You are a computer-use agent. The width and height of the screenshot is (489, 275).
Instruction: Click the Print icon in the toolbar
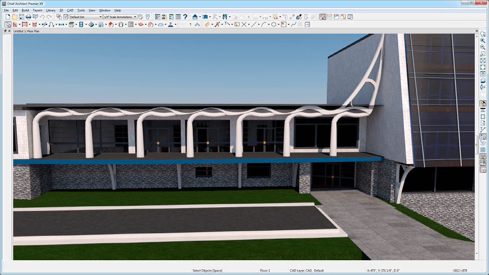29,17
